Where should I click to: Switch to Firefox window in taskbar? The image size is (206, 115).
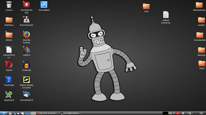[x=48, y=113]
